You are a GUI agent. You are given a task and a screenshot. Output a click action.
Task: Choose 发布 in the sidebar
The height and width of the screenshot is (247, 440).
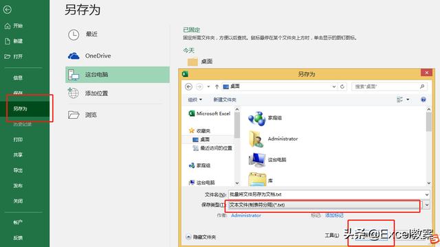(18, 186)
